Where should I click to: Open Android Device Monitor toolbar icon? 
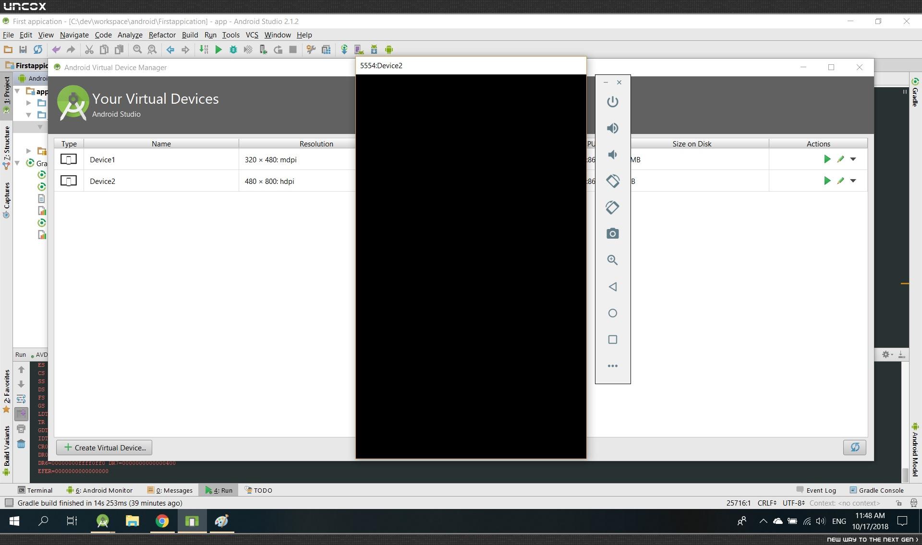click(389, 49)
